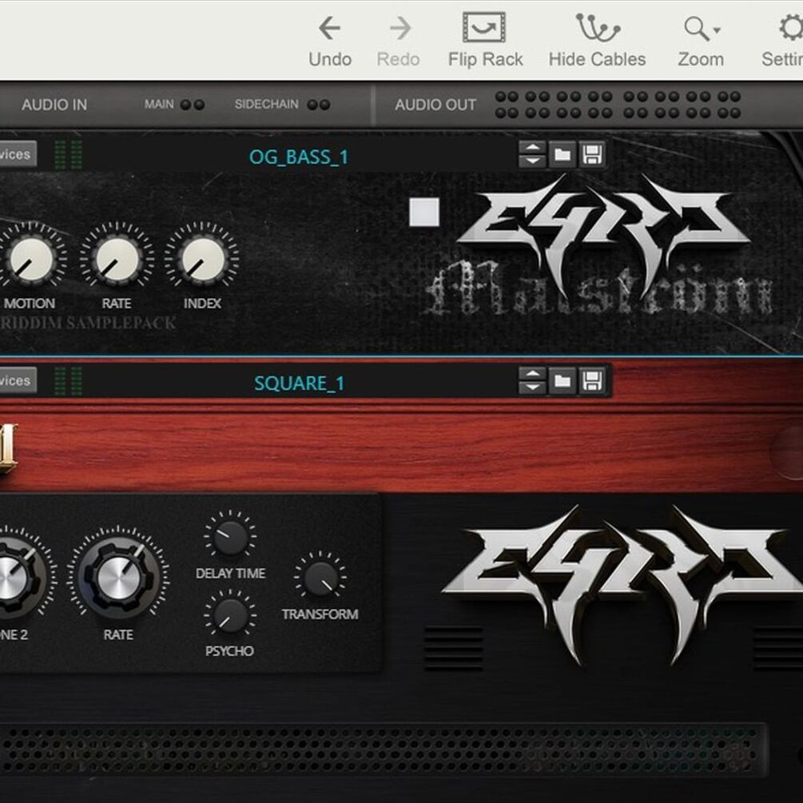This screenshot has height=803, width=803.
Task: Click Hide Cables in toolbar
Action: [x=597, y=41]
